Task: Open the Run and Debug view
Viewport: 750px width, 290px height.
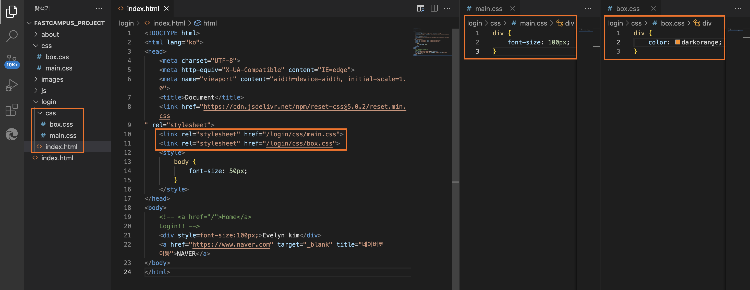Action: tap(12, 85)
